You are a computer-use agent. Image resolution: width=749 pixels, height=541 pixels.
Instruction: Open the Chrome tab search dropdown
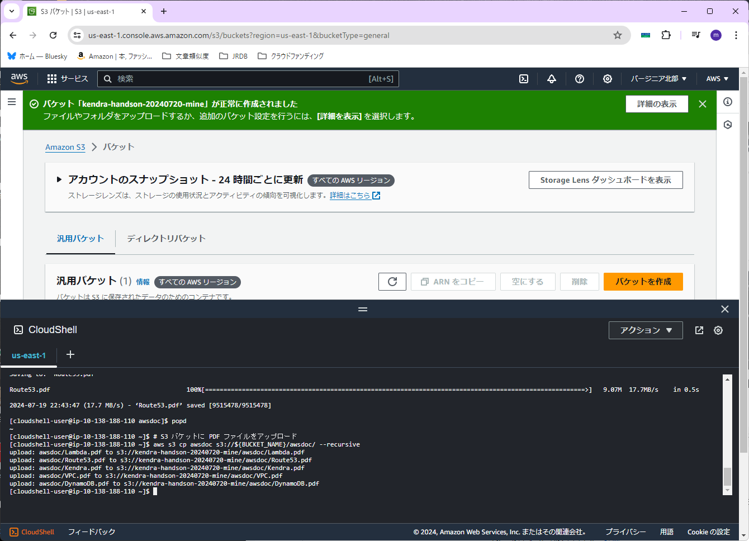click(x=11, y=11)
